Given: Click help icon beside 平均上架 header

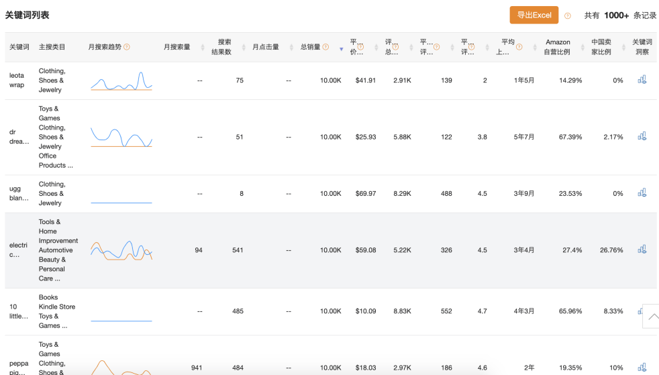Looking at the screenshot, I should pos(519,47).
